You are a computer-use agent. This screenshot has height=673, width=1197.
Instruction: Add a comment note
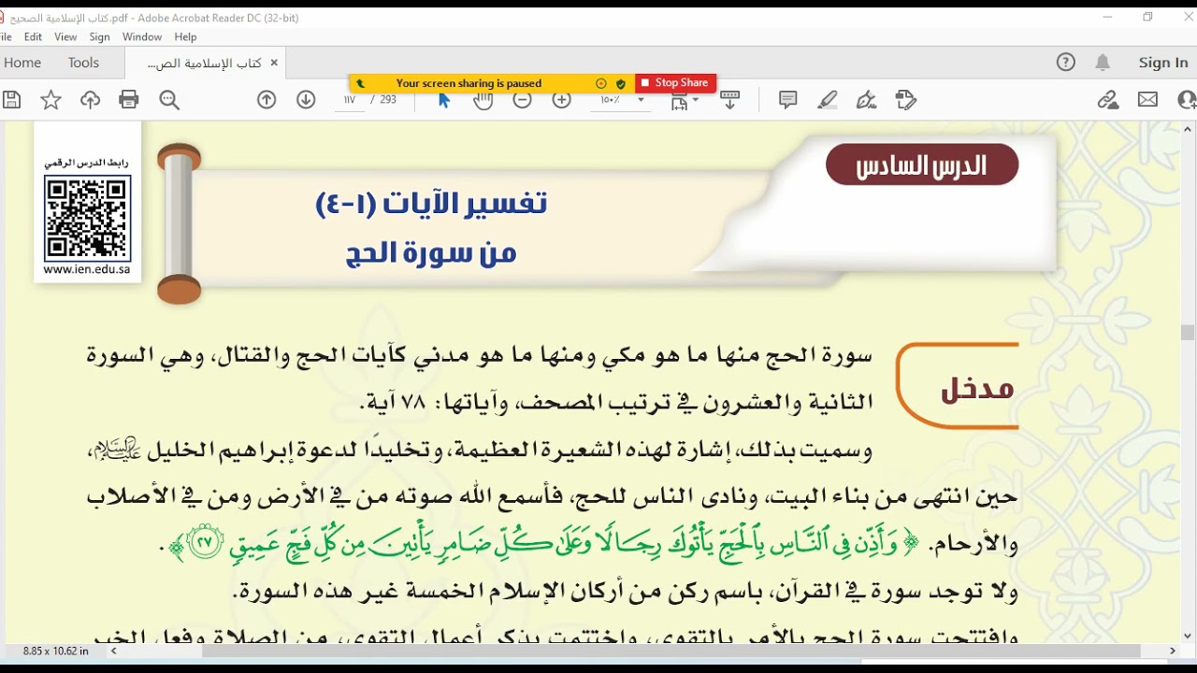788,100
